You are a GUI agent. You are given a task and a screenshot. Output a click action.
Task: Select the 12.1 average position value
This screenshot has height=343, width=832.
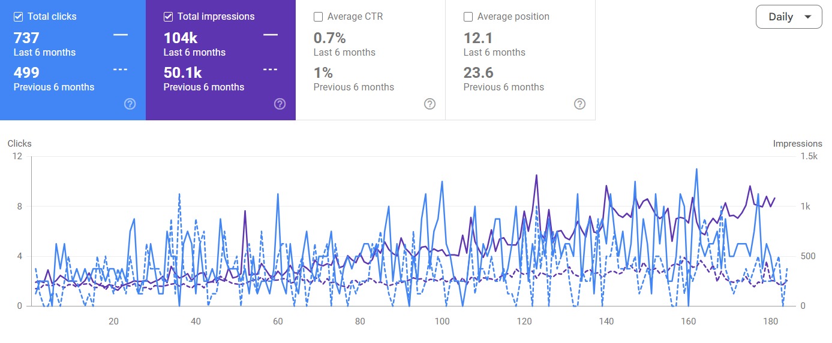click(478, 38)
